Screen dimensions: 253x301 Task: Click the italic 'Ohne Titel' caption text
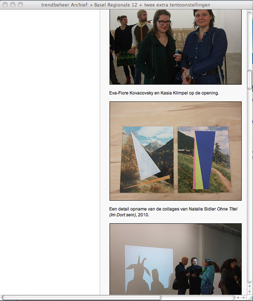pyautogui.click(x=227, y=209)
